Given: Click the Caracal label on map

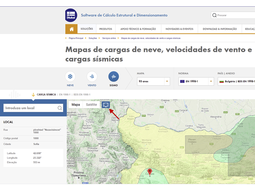Looking at the screenshot, I should coord(184,110).
